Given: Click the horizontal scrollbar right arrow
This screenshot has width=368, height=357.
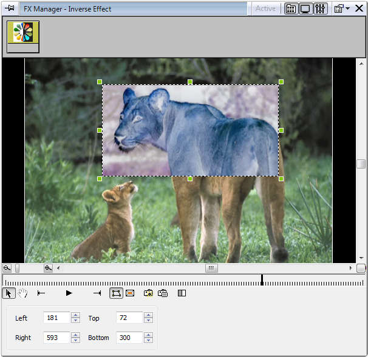Looking at the screenshot, I should point(351,268).
